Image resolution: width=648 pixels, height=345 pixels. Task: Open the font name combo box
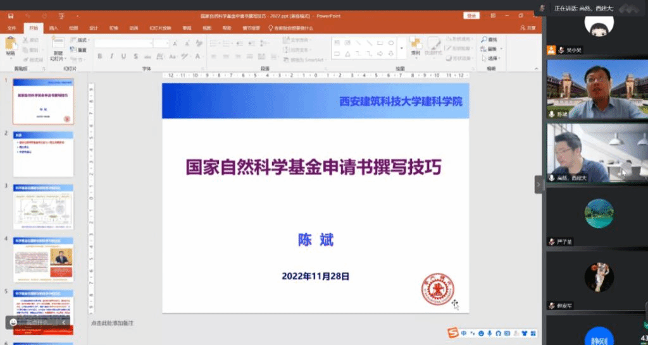[123, 43]
